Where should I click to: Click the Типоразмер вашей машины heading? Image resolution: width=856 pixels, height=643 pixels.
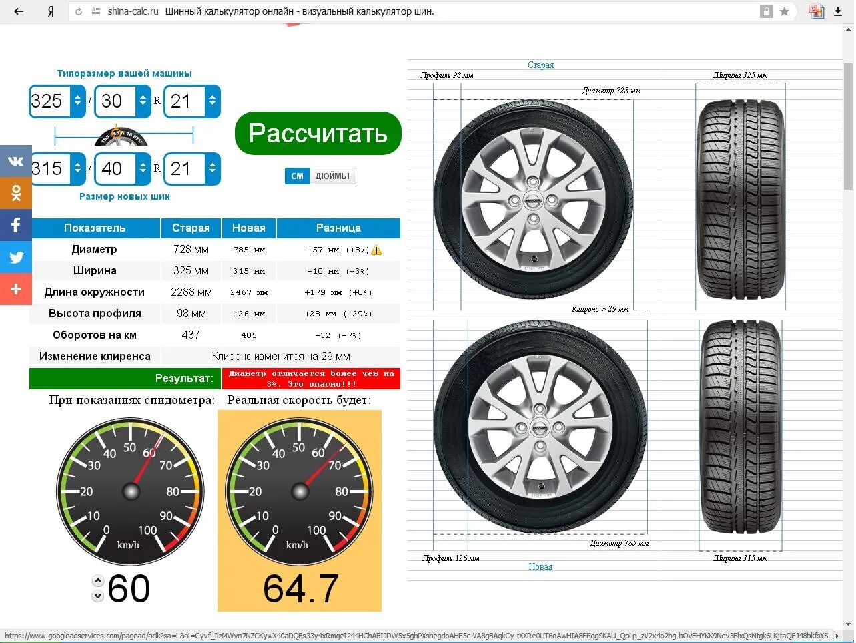(125, 73)
